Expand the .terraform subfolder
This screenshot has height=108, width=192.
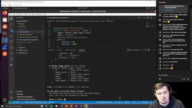23,29
